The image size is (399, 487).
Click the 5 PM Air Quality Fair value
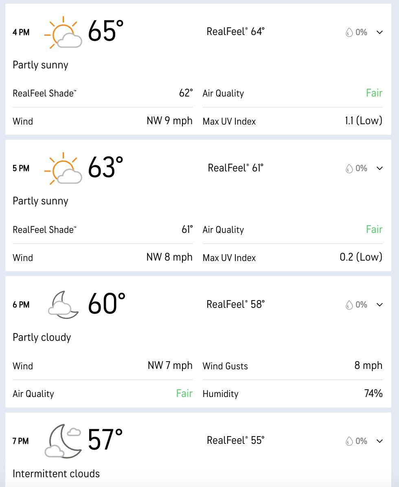coord(374,230)
